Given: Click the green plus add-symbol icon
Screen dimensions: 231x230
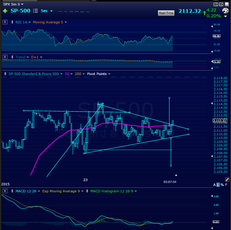Looking at the screenshot, I should tap(5, 11).
